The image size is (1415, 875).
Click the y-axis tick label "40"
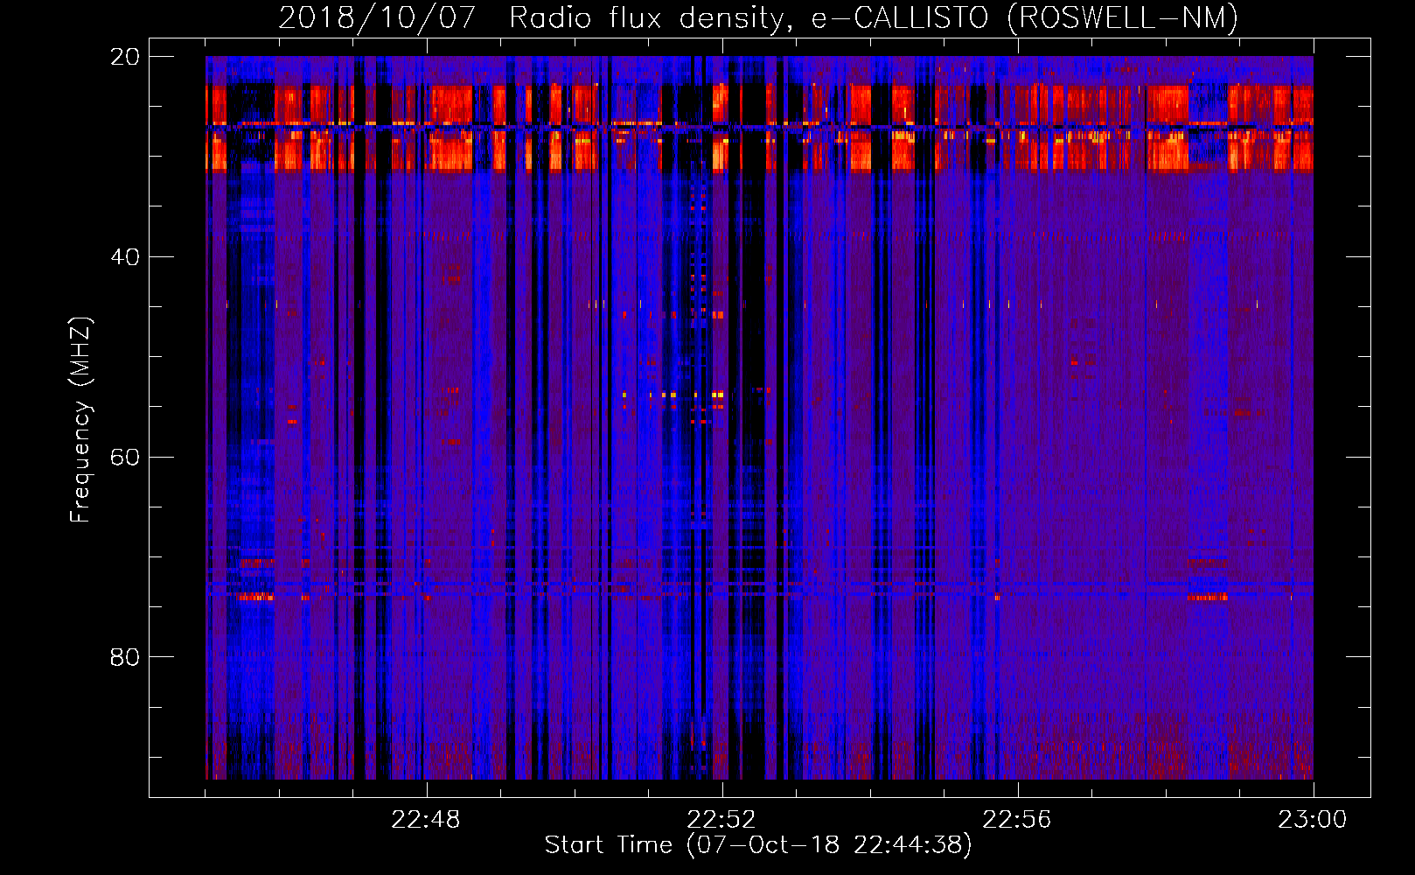click(125, 257)
